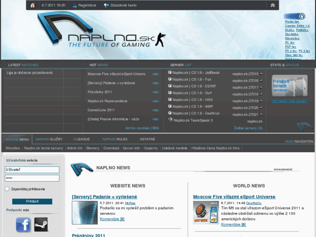The image size is (316, 237).
Task: Click connect arrow next to napino.sk:27017
Action: (261, 87)
